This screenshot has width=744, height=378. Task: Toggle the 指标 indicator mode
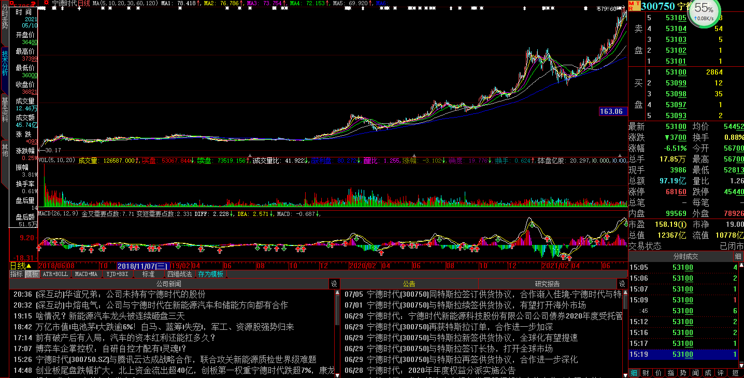coord(17,274)
